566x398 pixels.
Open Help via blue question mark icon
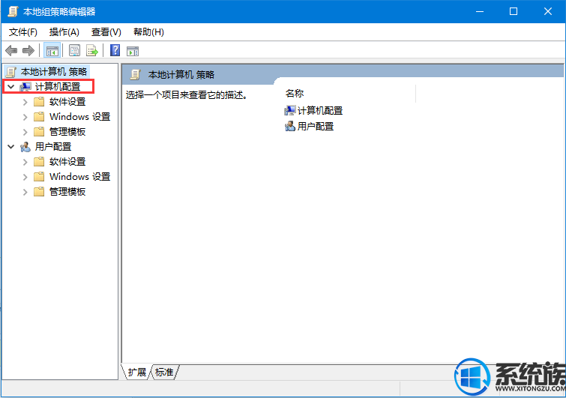(x=115, y=50)
